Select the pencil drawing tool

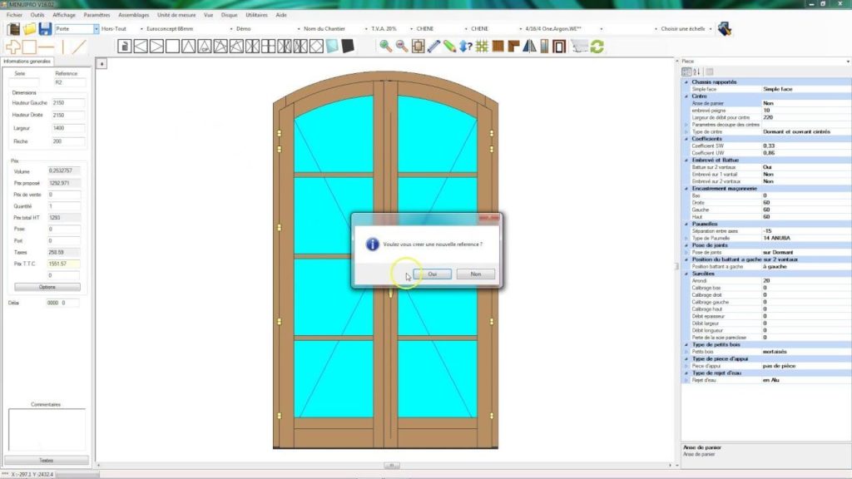pyautogui.click(x=449, y=46)
